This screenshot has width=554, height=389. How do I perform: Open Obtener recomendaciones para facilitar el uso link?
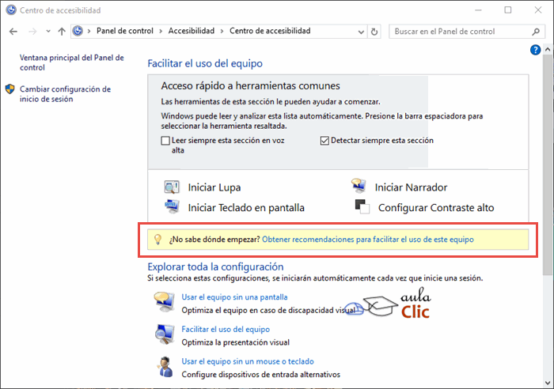pos(367,239)
